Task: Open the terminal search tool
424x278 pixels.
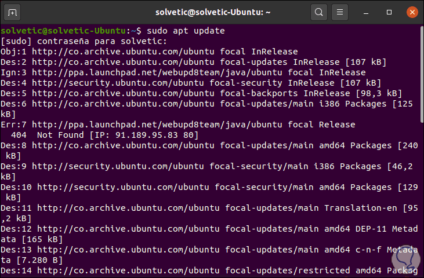Action: point(318,12)
